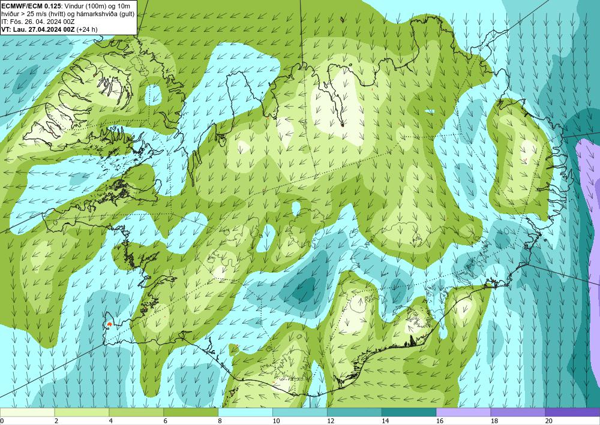
Task: Click the scale label "18"
Action: (x=494, y=421)
